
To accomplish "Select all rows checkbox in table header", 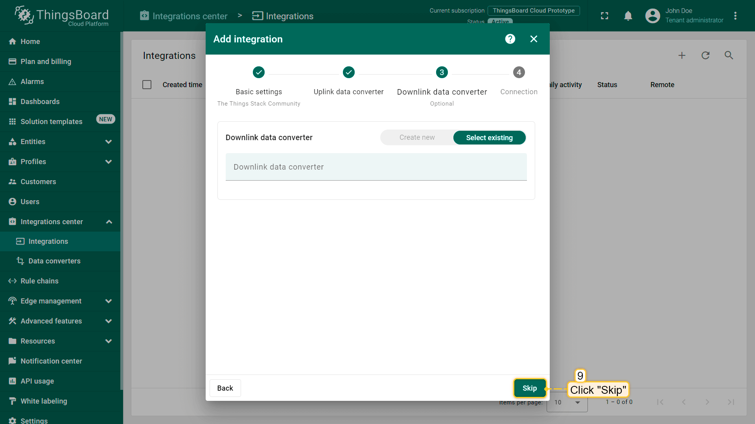I will coord(147,85).
